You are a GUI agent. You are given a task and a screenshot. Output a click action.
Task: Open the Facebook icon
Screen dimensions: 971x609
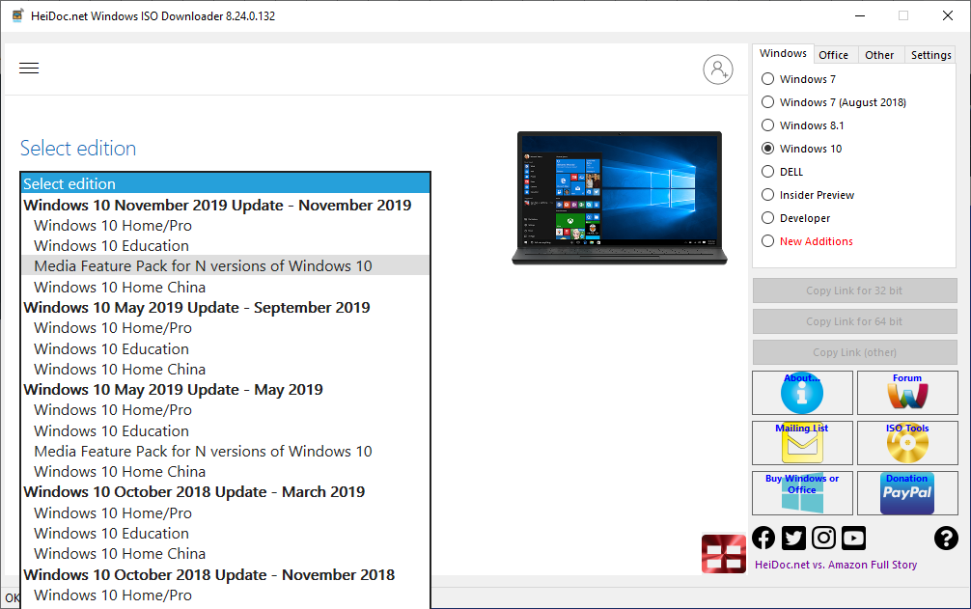763,538
